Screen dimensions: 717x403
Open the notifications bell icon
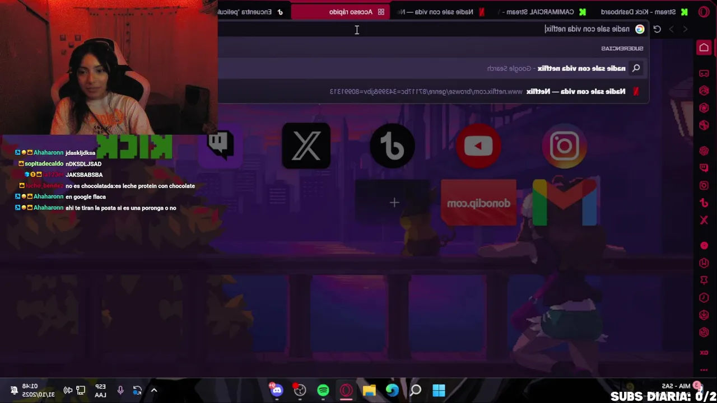tap(14, 391)
